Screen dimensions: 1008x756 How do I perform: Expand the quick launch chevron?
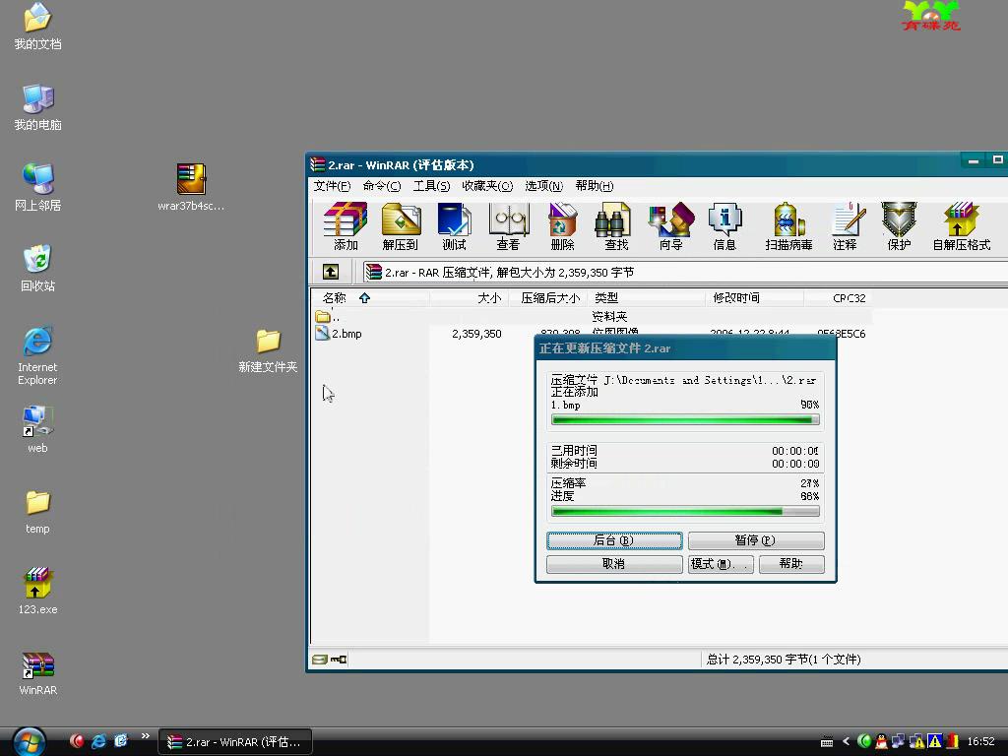(x=146, y=736)
